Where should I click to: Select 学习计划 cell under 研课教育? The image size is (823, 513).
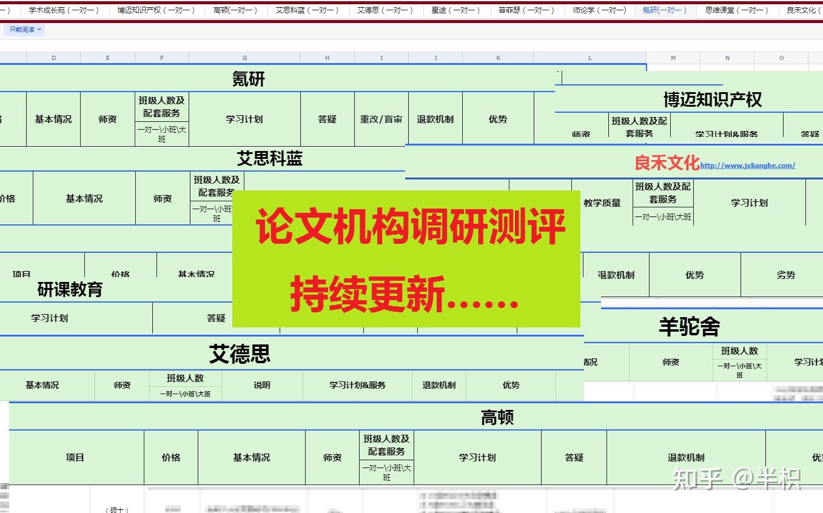50,318
